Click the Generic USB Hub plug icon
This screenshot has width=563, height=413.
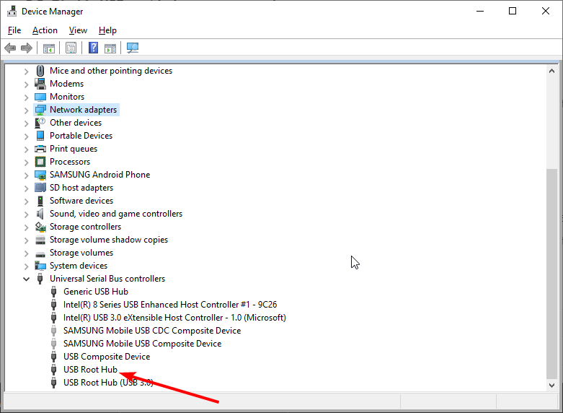pyautogui.click(x=54, y=292)
